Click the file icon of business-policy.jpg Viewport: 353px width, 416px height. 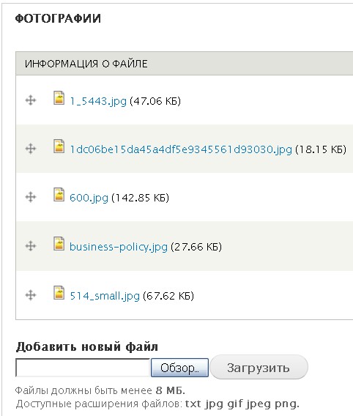coord(59,244)
